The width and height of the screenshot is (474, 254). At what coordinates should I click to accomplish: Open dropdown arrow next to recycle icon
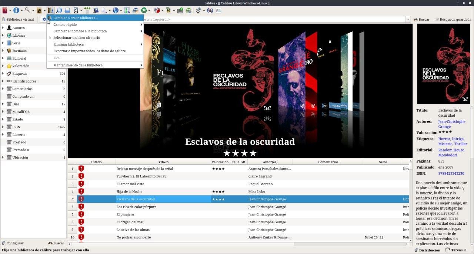point(149,11)
